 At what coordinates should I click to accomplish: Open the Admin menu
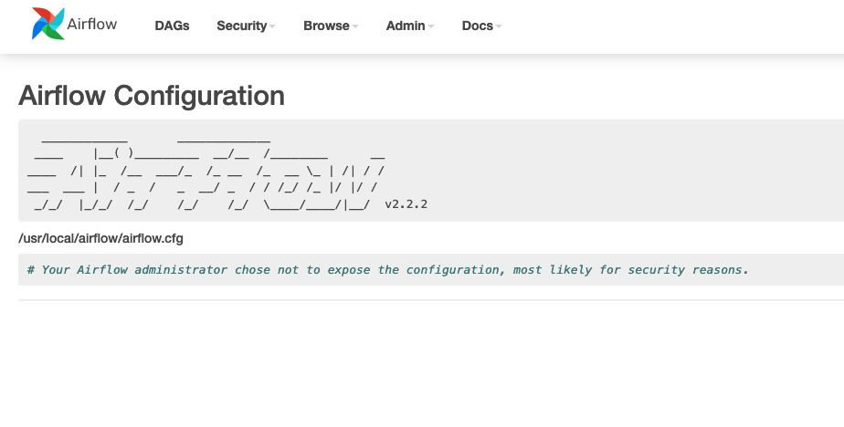409,26
